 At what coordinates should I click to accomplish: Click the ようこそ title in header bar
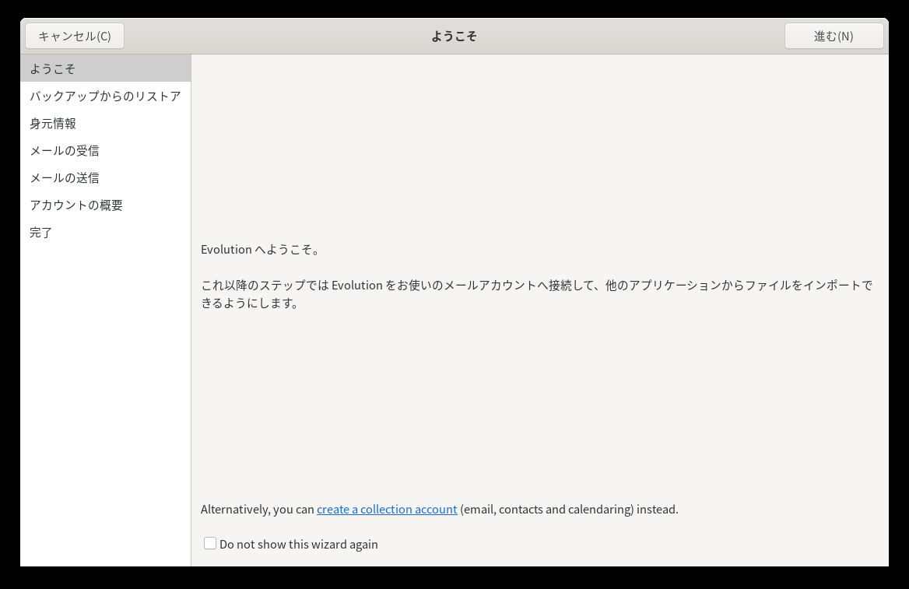(x=454, y=36)
